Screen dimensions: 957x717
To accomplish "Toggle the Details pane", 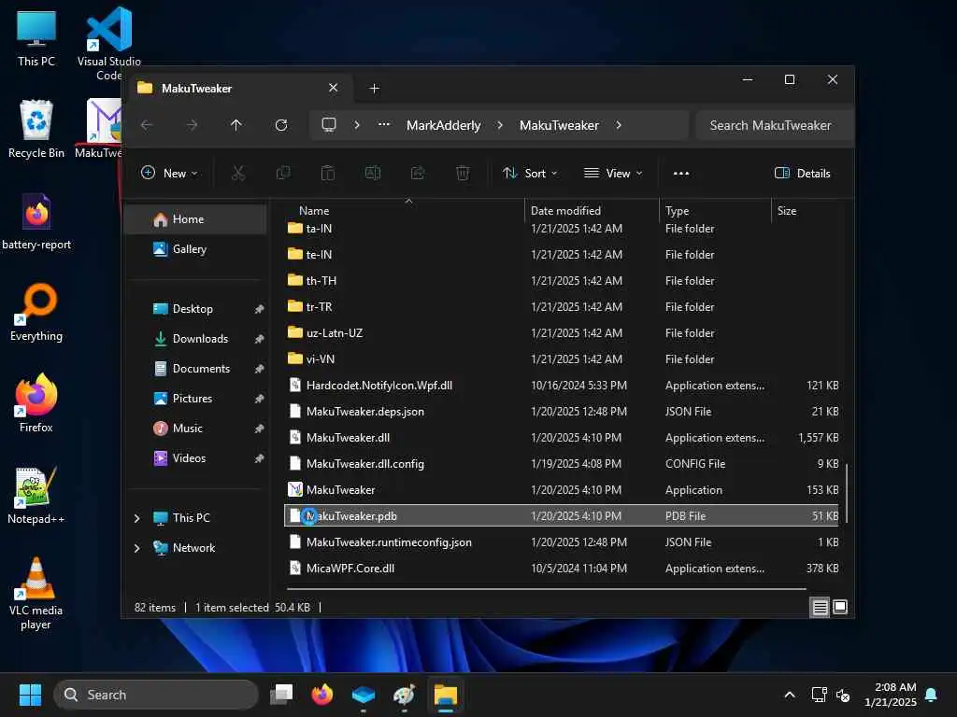I will 802,173.
